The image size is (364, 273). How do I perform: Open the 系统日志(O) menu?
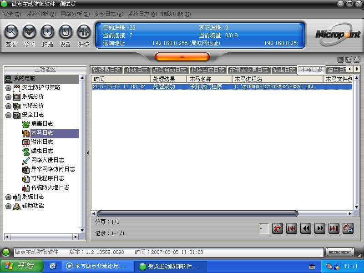coord(142,14)
